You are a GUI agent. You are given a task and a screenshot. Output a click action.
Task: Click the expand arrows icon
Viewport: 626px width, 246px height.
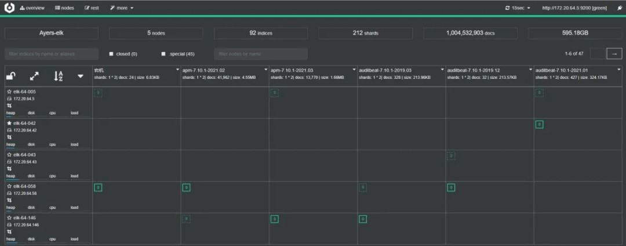[x=34, y=76]
